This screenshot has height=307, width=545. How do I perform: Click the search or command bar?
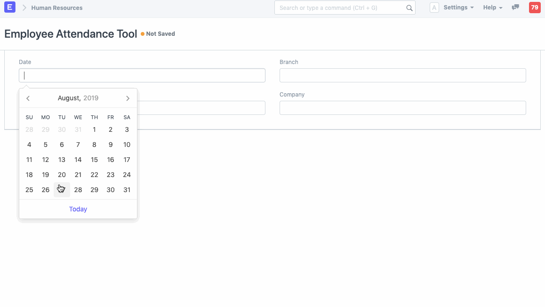pos(340,8)
